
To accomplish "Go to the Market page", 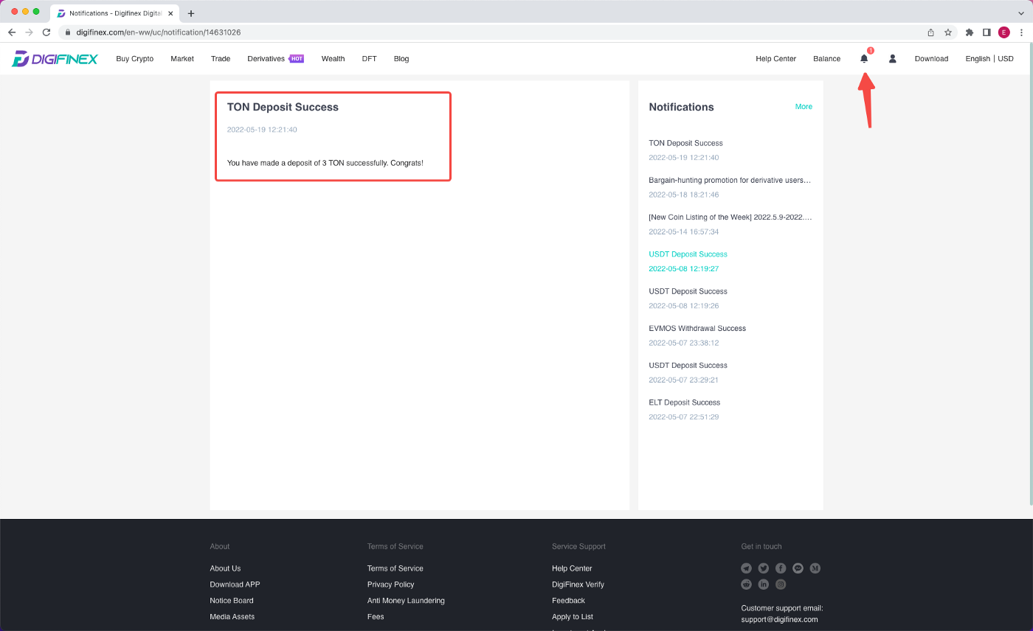I will 182,58.
